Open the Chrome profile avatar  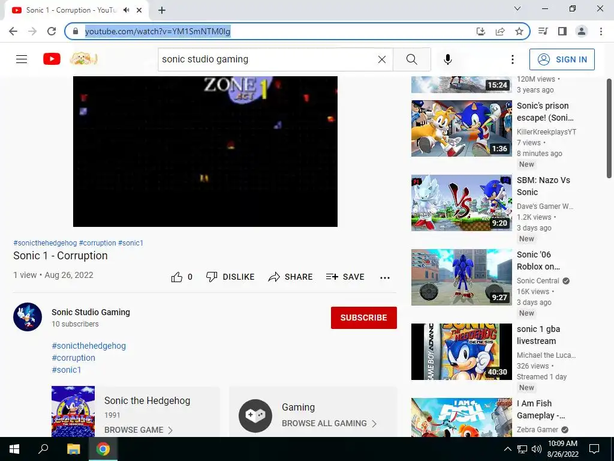click(x=582, y=31)
